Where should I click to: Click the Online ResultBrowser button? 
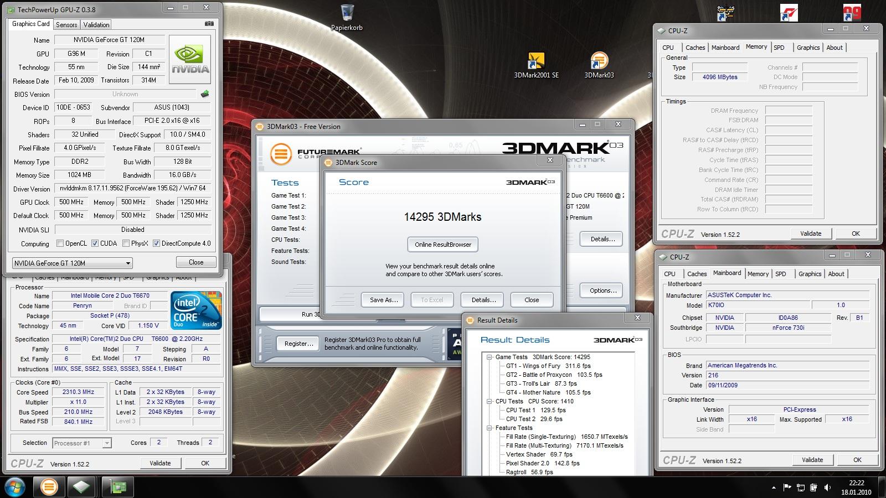(443, 245)
